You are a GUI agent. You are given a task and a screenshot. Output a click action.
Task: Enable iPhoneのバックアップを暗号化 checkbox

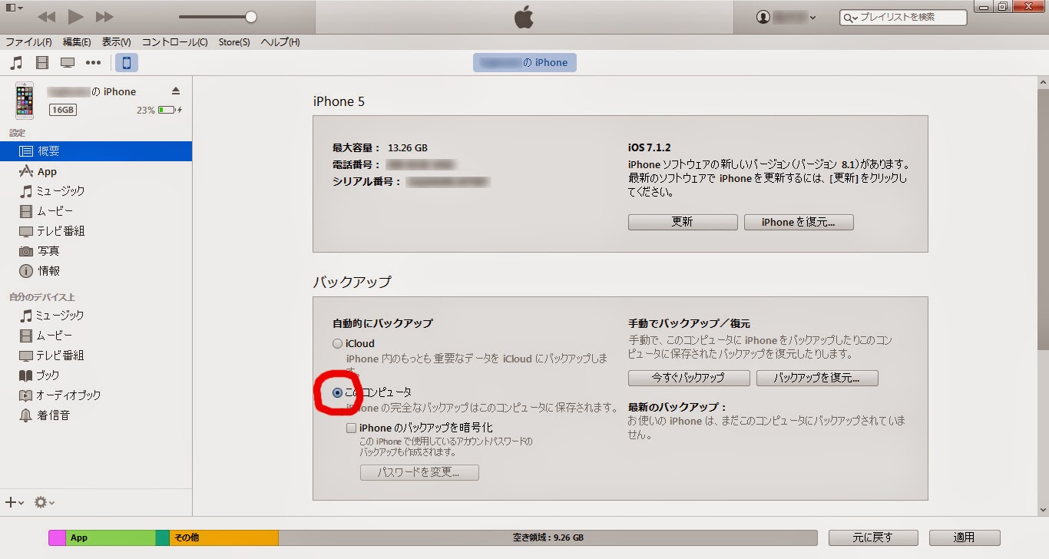point(351,428)
